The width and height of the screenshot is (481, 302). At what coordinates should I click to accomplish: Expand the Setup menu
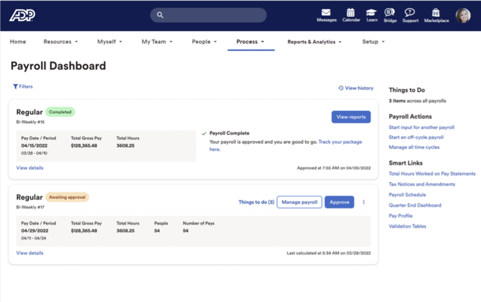[x=373, y=42]
